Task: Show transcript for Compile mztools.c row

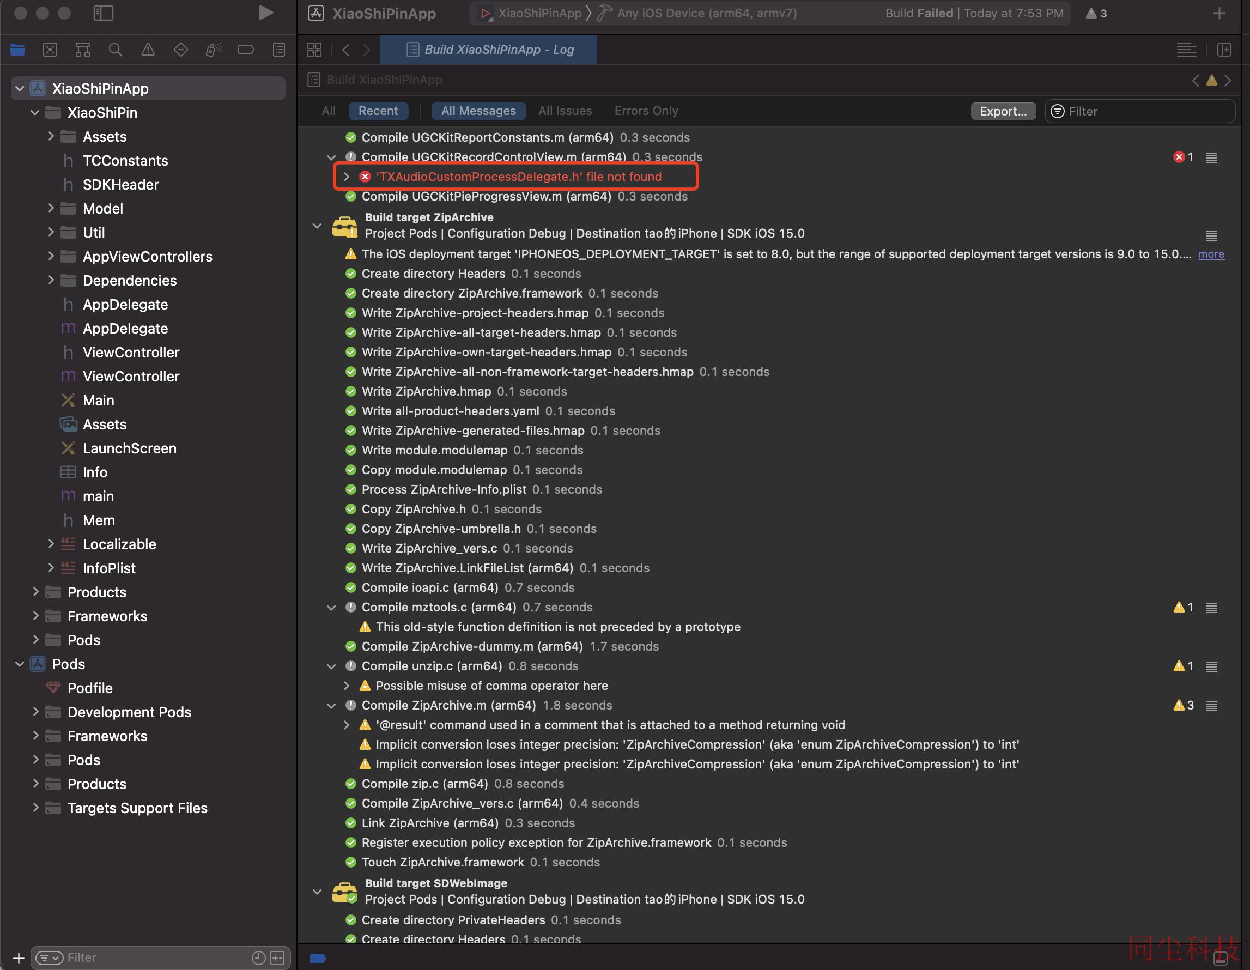Action: (1212, 608)
